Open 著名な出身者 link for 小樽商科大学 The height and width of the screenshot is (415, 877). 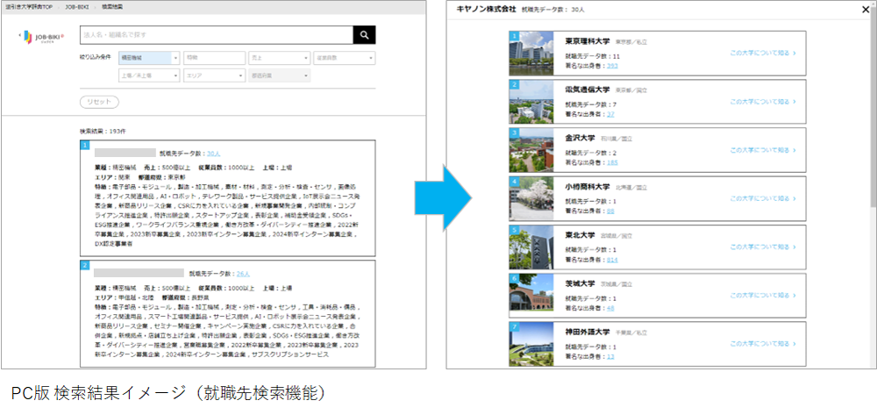point(610,211)
